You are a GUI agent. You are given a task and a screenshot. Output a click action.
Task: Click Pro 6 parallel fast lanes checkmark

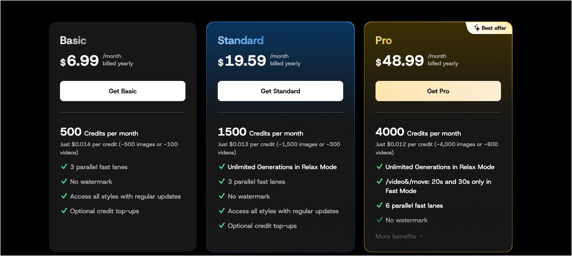(x=379, y=205)
